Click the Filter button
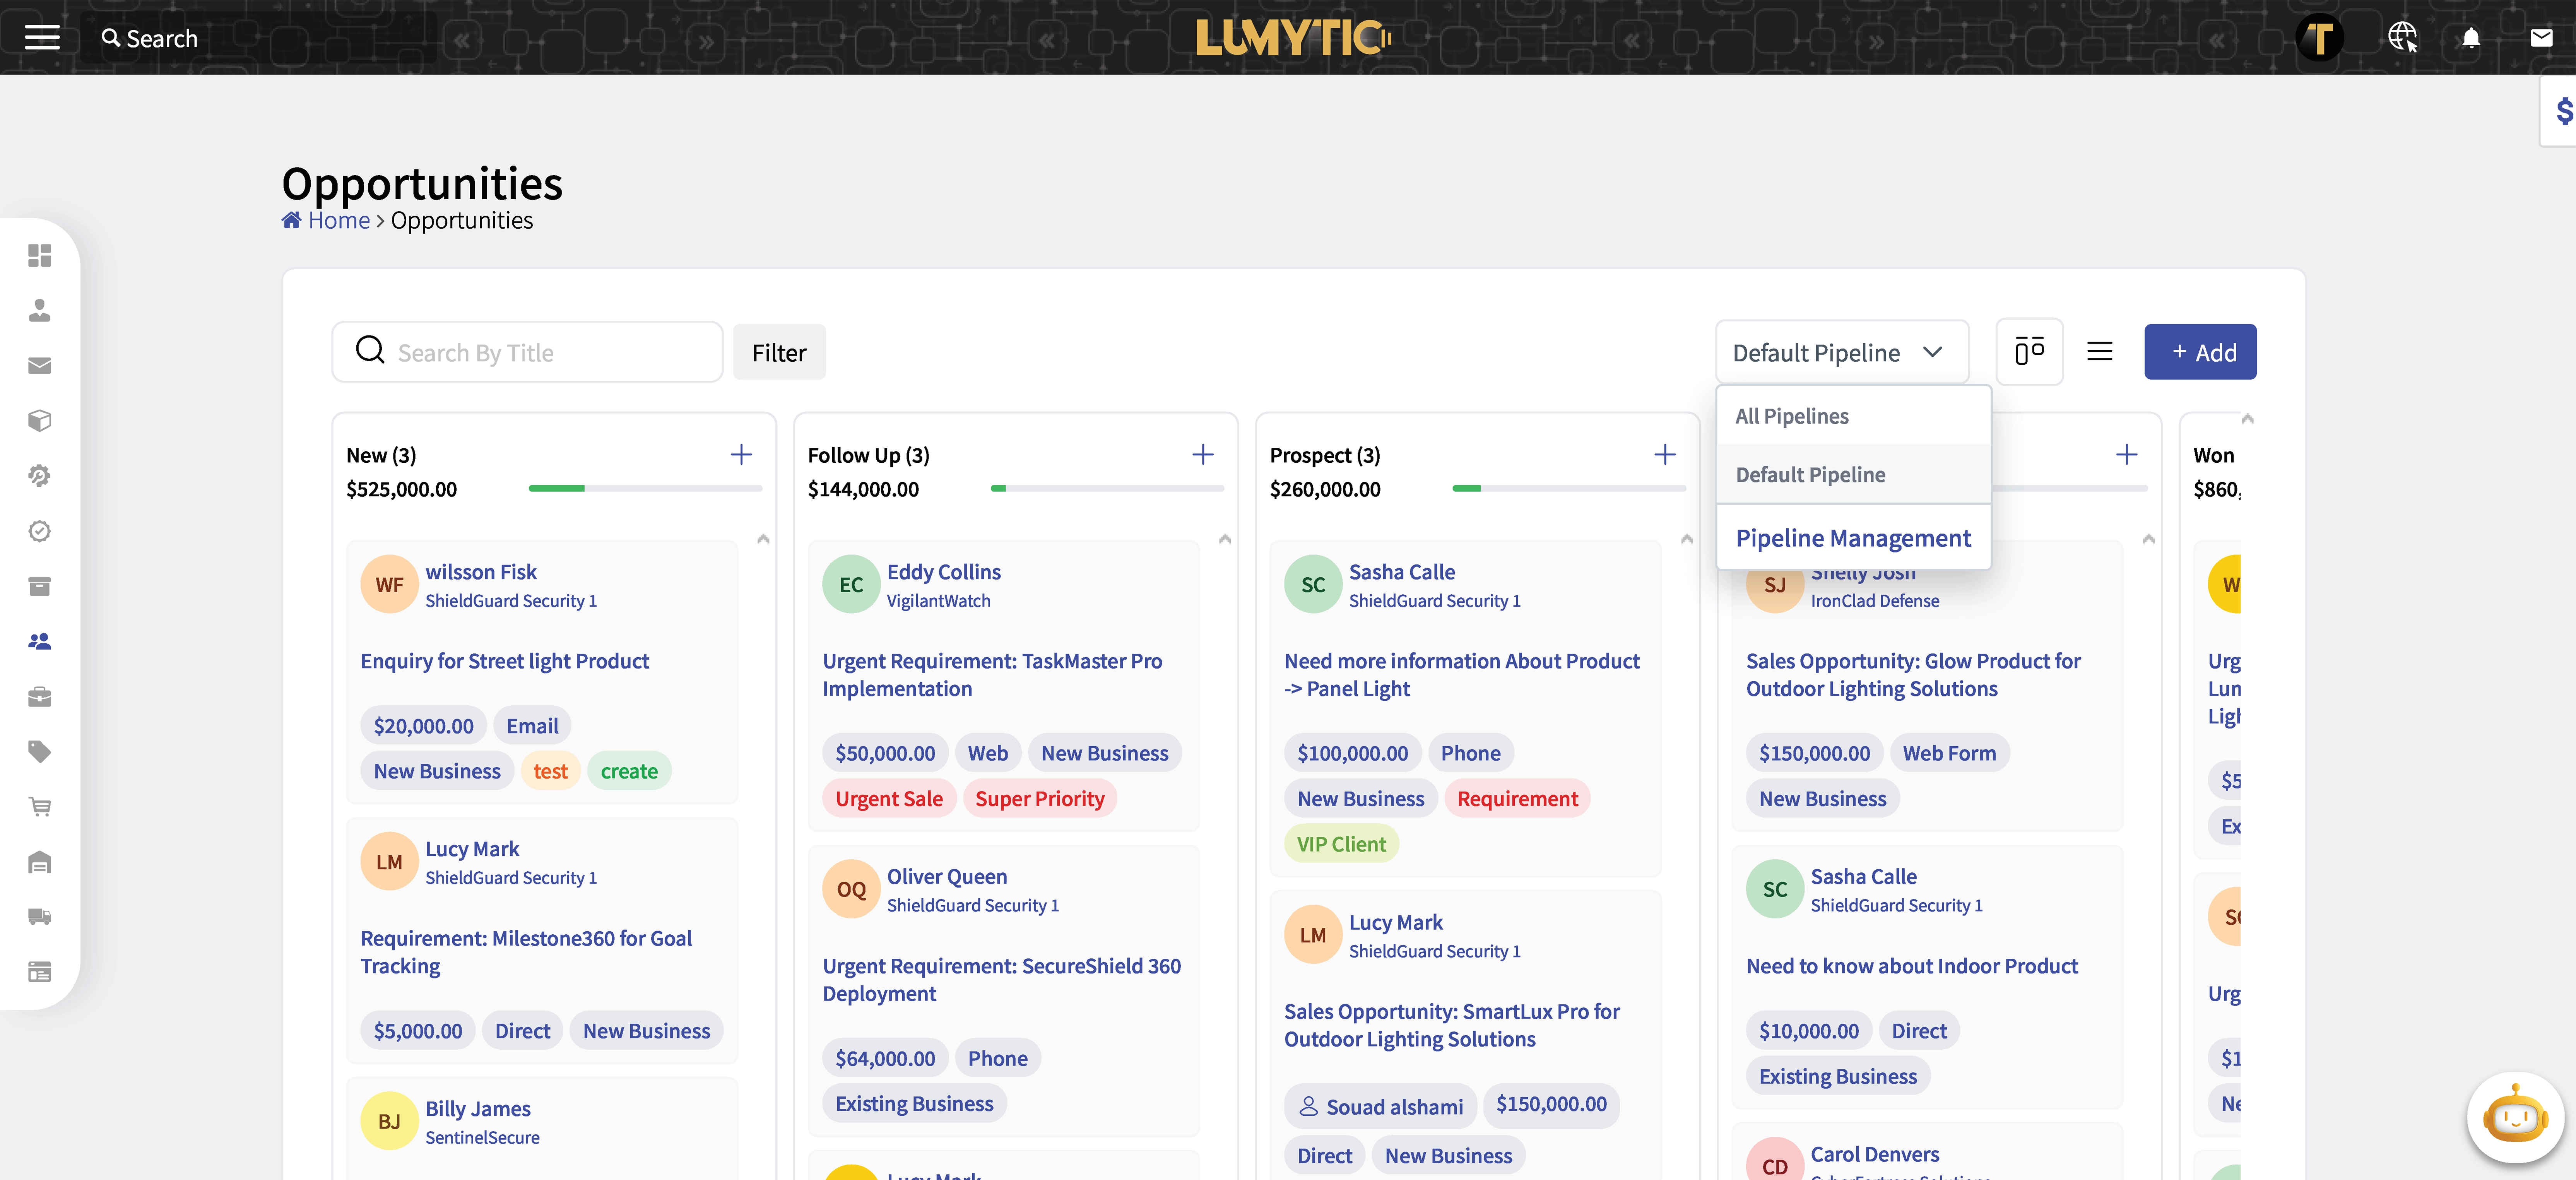This screenshot has height=1180, width=2576. point(778,353)
